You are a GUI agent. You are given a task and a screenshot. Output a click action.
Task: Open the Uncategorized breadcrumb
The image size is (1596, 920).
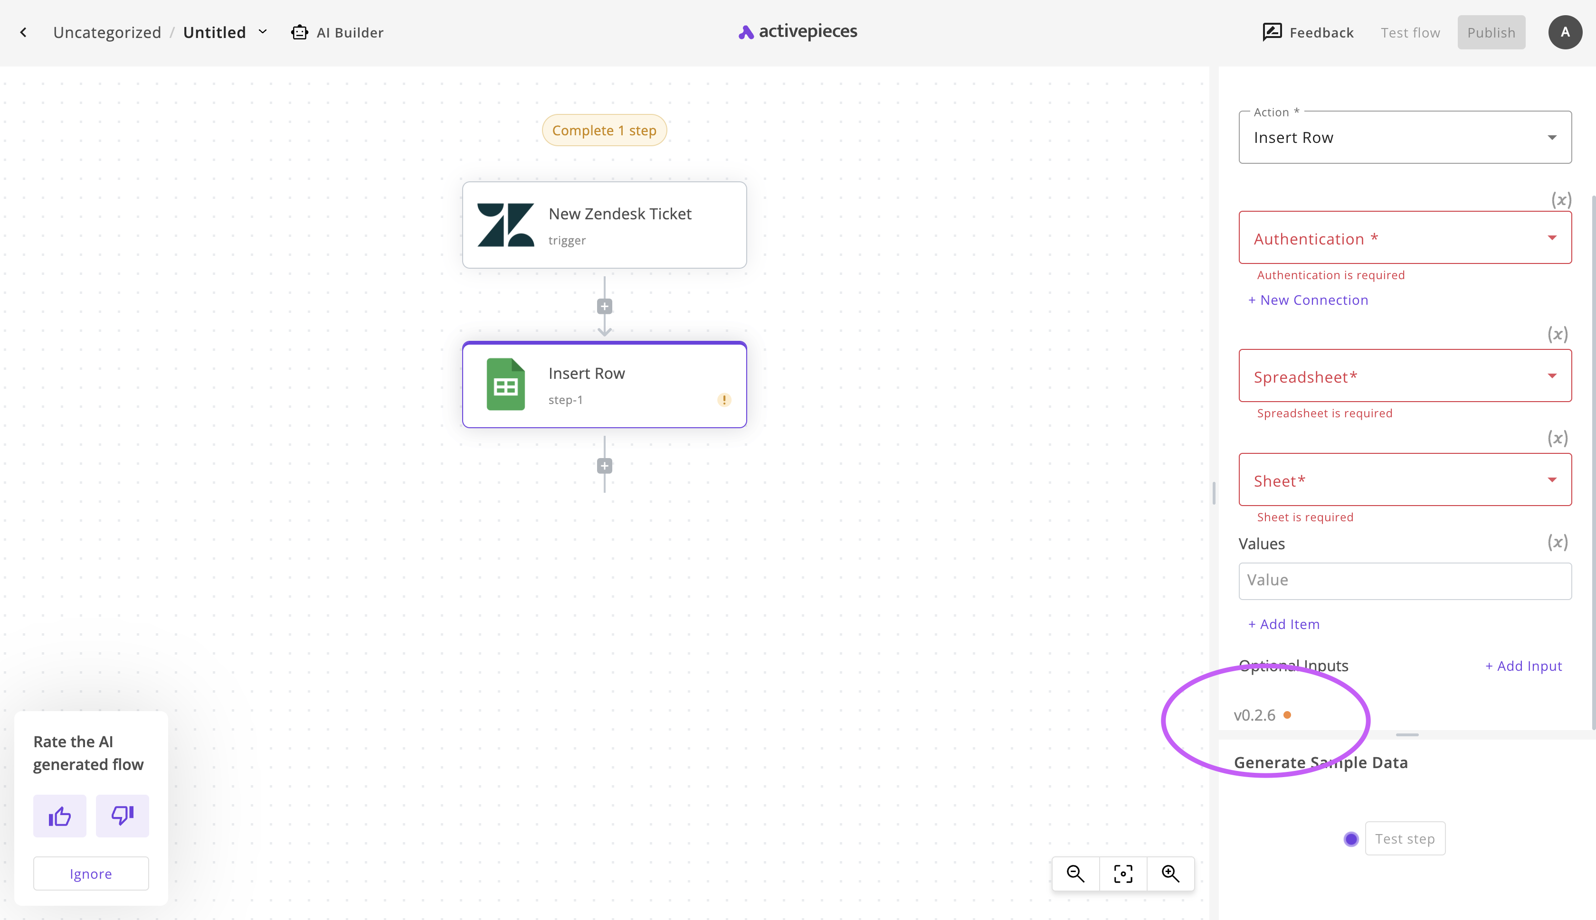(x=107, y=32)
